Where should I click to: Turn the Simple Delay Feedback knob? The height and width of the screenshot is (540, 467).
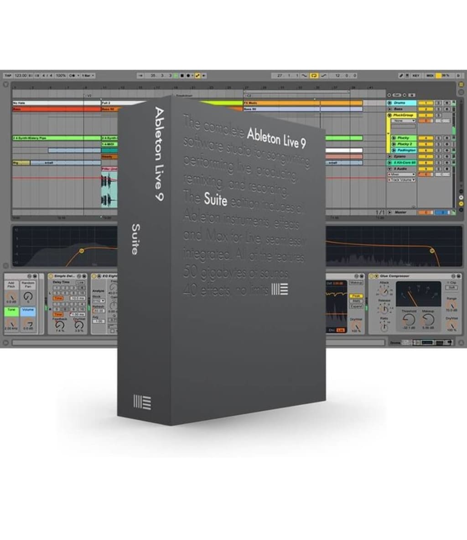pos(60,324)
